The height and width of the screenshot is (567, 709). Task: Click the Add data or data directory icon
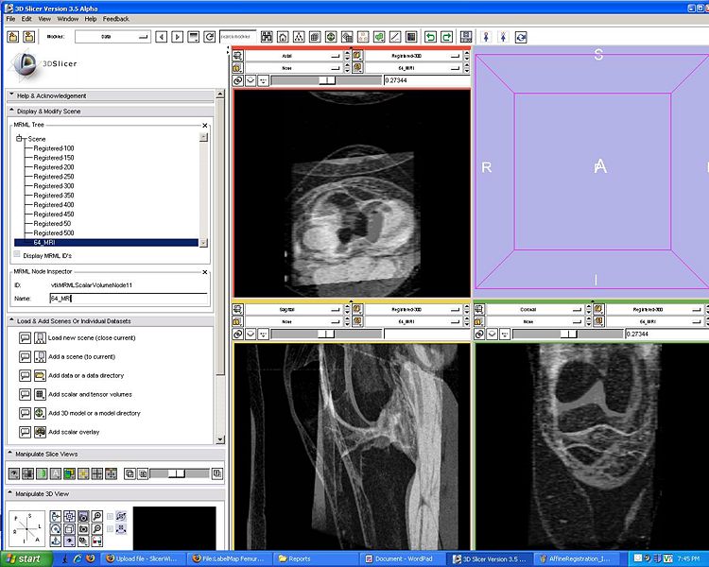[40, 375]
